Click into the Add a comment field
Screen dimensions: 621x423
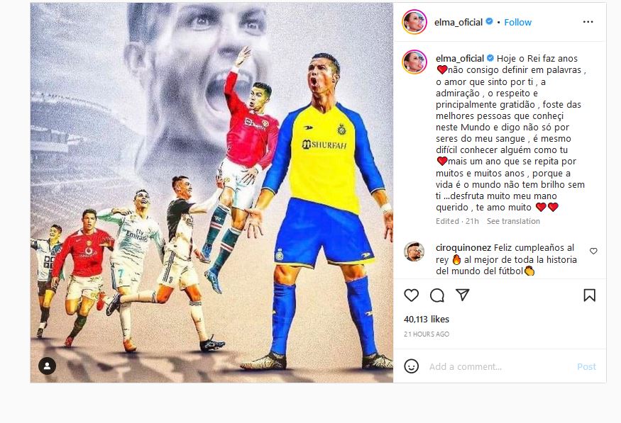coord(499,366)
